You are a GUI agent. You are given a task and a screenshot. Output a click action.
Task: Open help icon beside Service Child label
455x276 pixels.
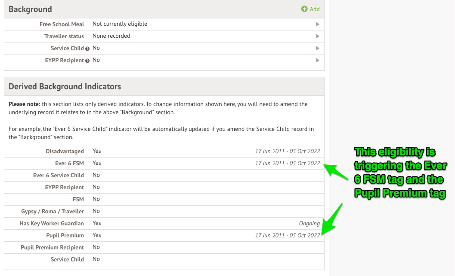(87, 49)
